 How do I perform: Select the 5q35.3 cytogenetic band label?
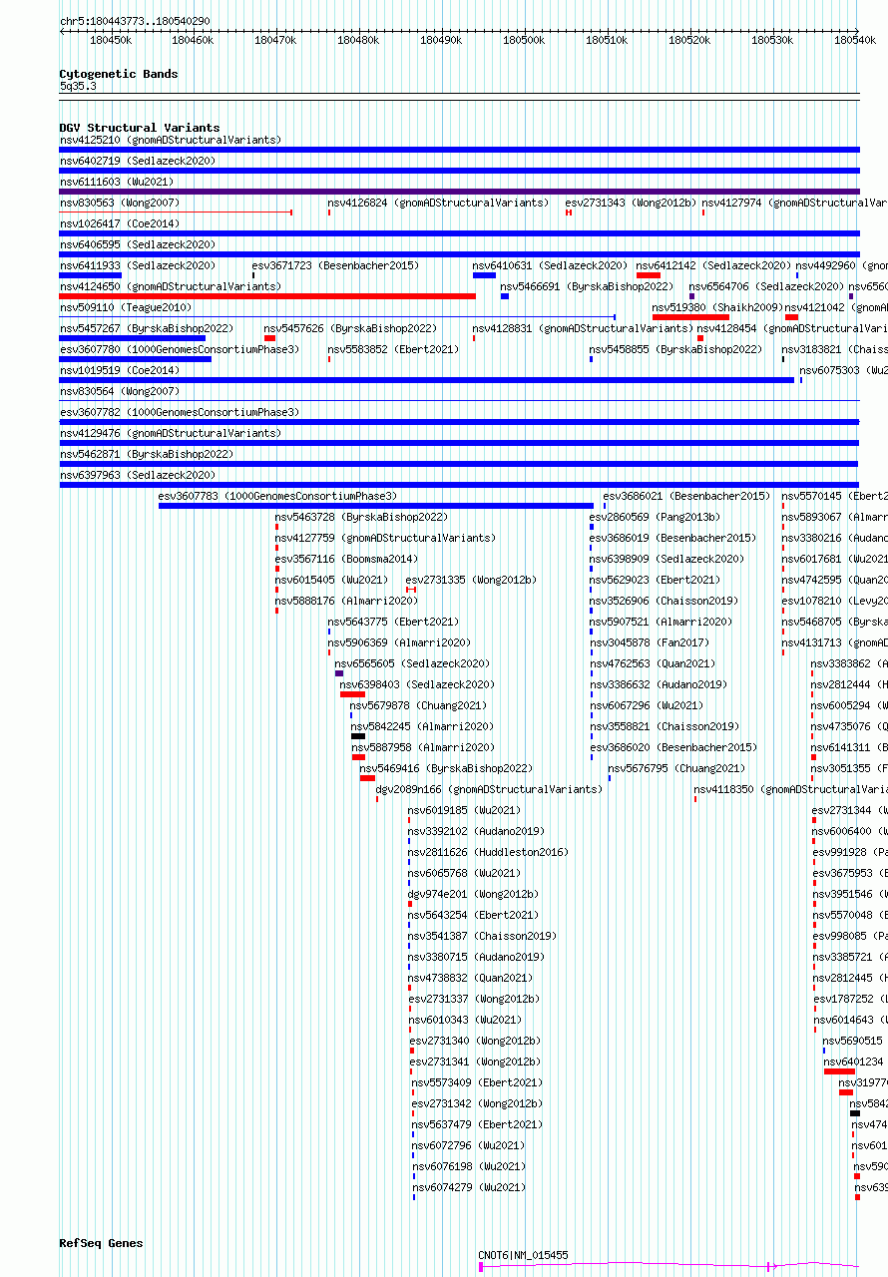78,86
